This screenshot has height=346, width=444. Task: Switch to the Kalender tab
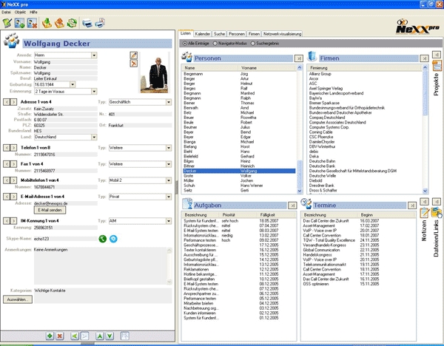[x=203, y=34]
